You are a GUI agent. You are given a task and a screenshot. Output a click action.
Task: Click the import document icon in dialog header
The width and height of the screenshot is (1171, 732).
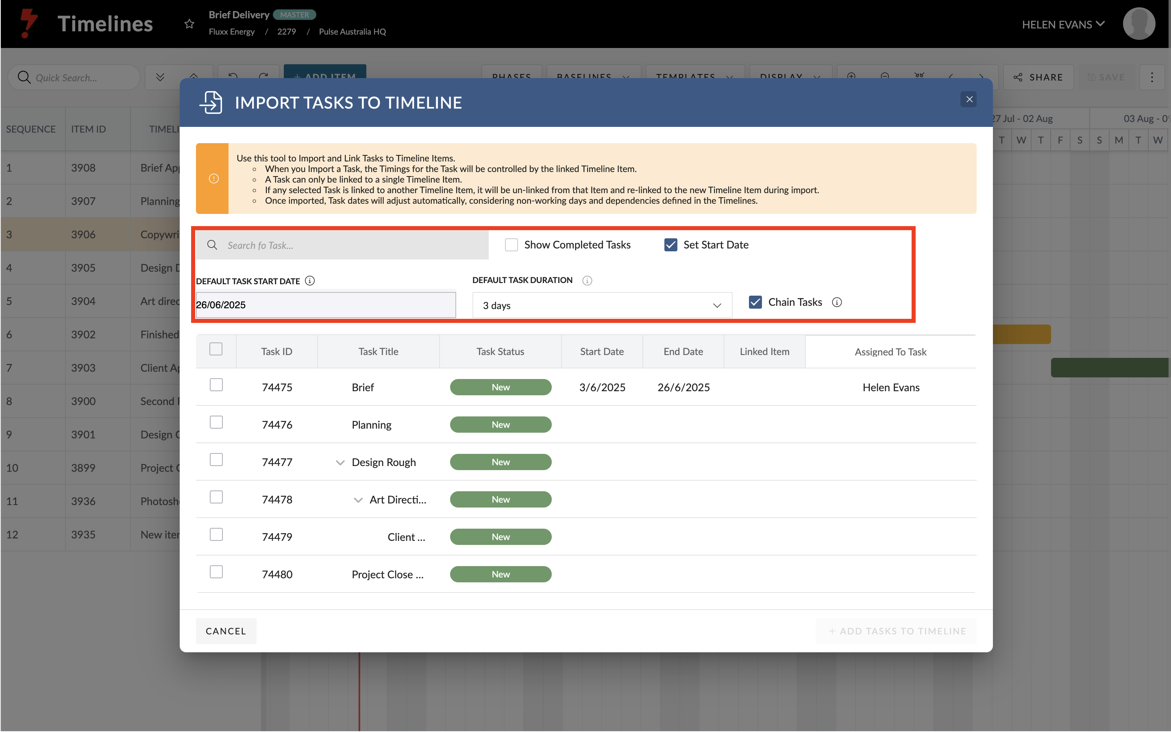tap(211, 102)
